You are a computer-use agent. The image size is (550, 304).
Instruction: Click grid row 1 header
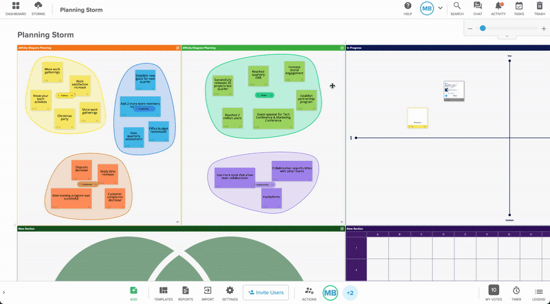point(356,248)
